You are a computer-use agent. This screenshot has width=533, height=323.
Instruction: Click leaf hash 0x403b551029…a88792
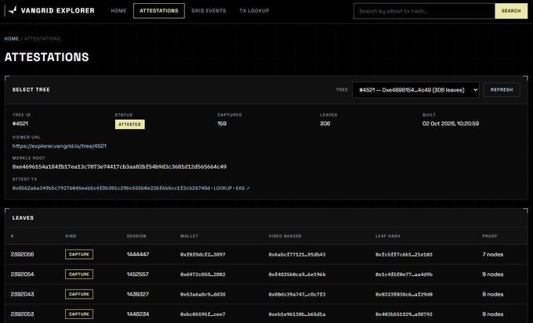pyautogui.click(x=404, y=314)
